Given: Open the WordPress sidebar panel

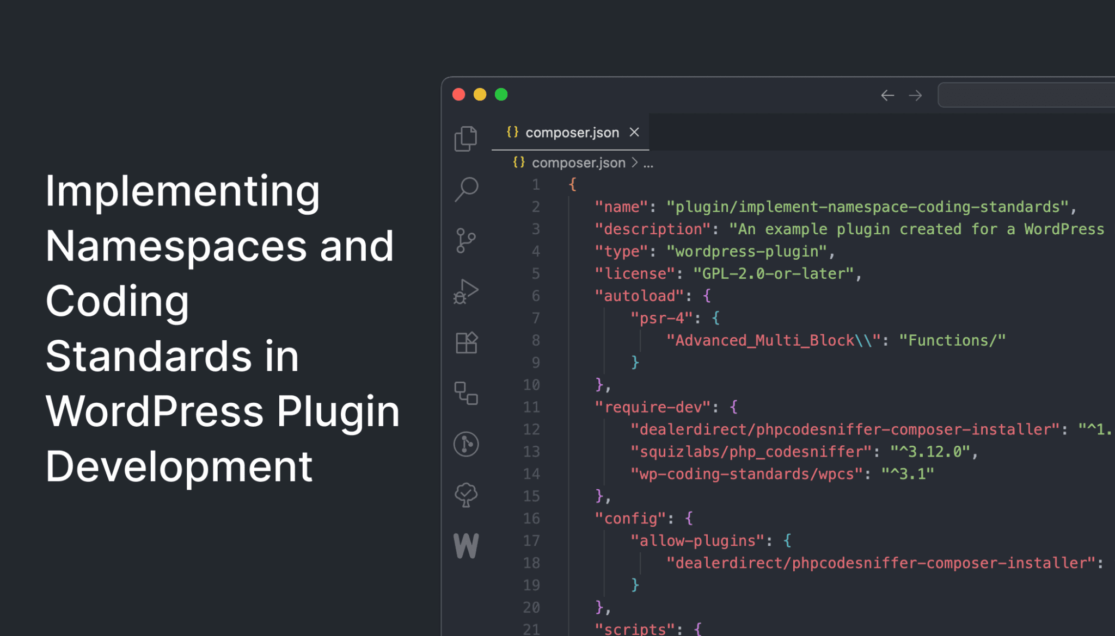Looking at the screenshot, I should [465, 545].
